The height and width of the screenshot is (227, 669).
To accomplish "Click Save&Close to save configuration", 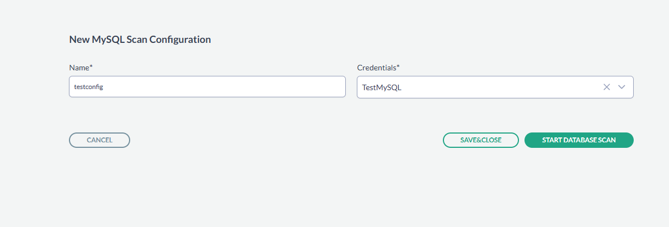I will point(480,140).
